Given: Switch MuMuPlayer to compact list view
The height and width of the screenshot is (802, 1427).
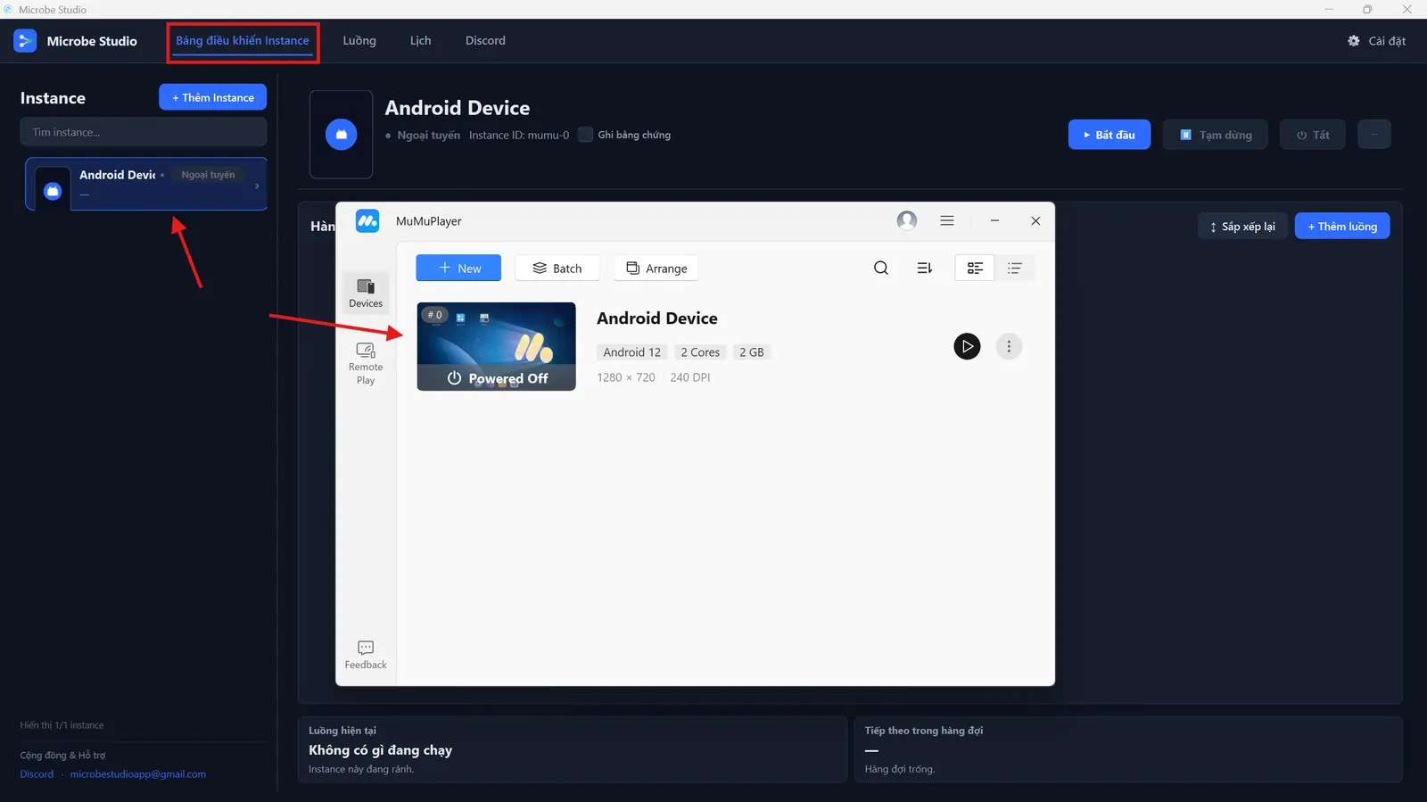Looking at the screenshot, I should (x=1015, y=269).
